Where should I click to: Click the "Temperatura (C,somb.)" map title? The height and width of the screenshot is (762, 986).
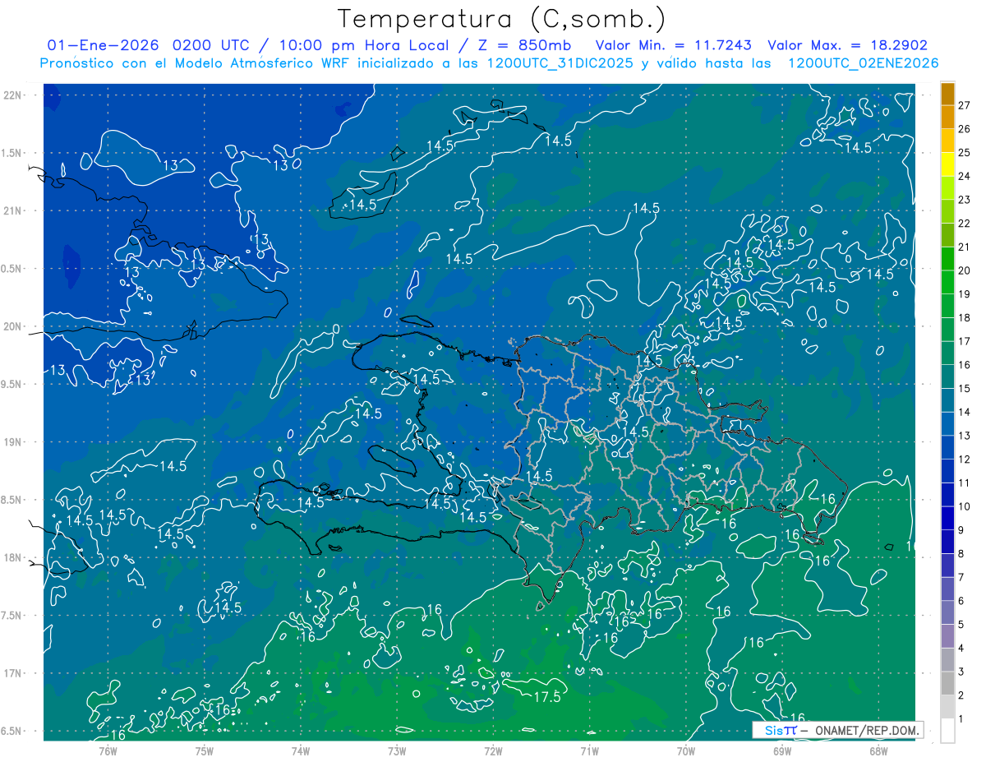[502, 19]
